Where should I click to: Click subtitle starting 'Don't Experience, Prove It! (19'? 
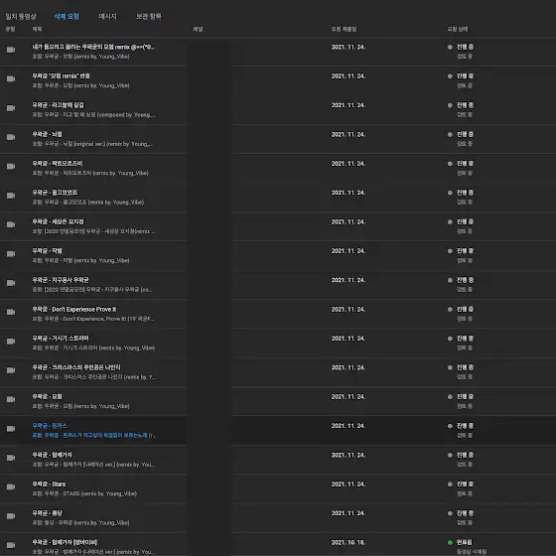93,319
